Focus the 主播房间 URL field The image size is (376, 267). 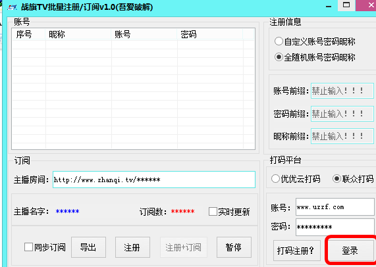[x=154, y=180]
